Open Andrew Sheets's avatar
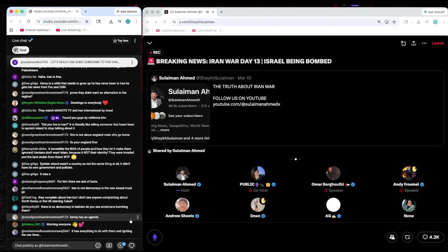 pos(182,205)
